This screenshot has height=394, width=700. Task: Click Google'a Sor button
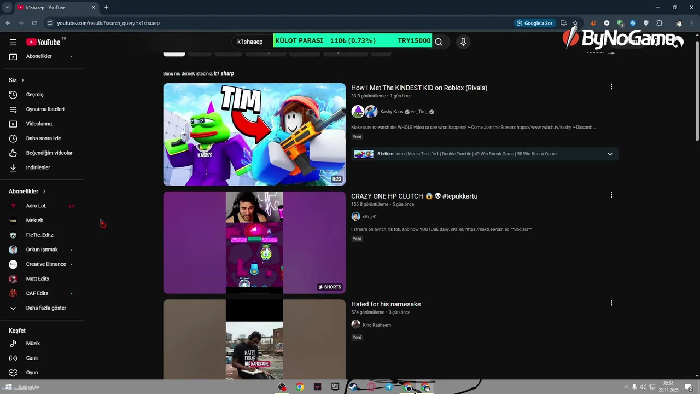pyautogui.click(x=534, y=23)
